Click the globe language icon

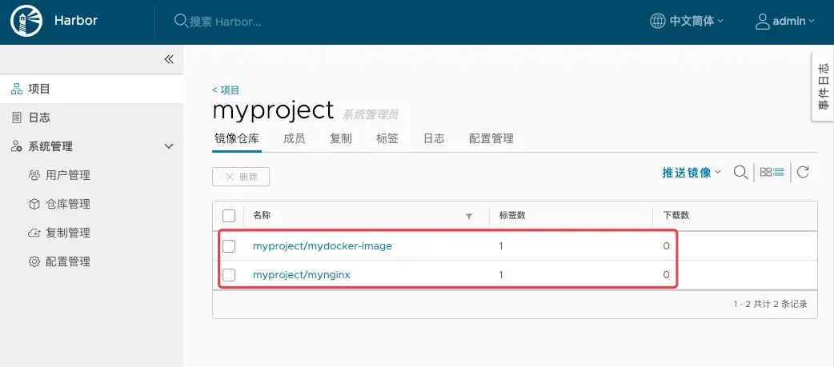(657, 22)
